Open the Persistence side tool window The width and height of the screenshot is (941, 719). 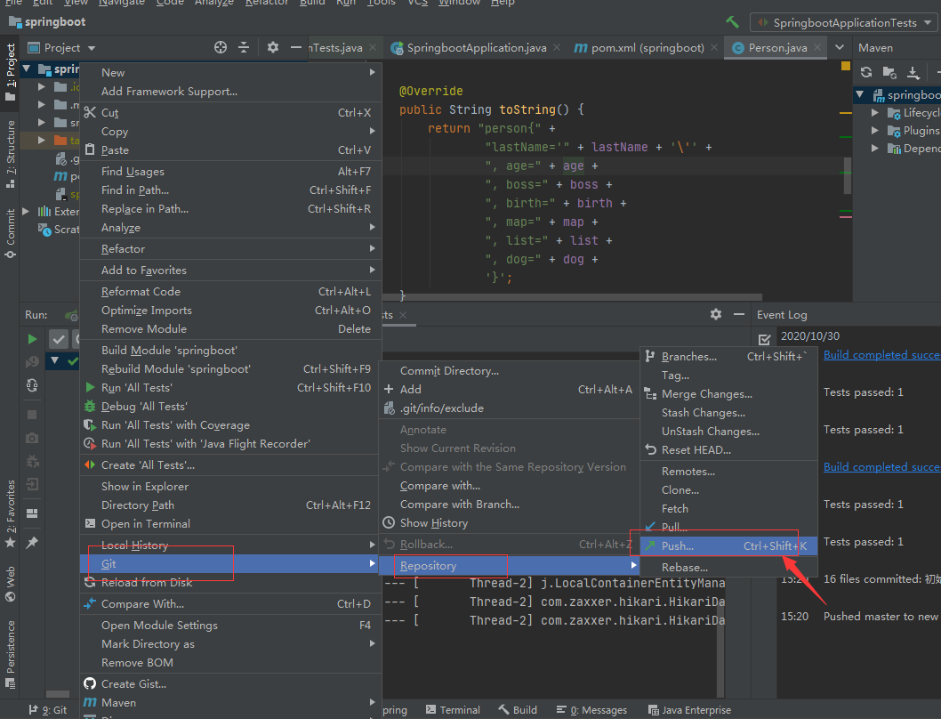click(10, 653)
